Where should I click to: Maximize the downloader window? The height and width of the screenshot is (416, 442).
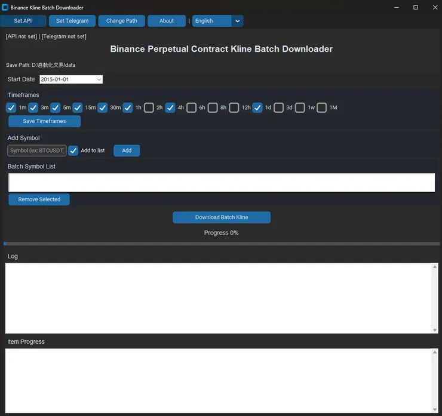416,7
